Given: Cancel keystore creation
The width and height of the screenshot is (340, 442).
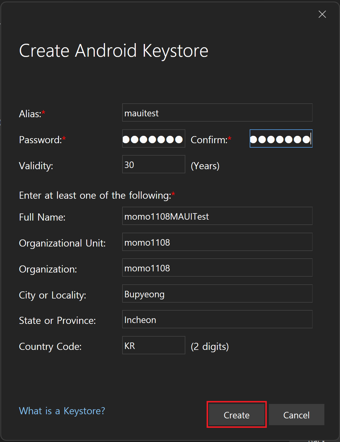Looking at the screenshot, I should coord(296,415).
